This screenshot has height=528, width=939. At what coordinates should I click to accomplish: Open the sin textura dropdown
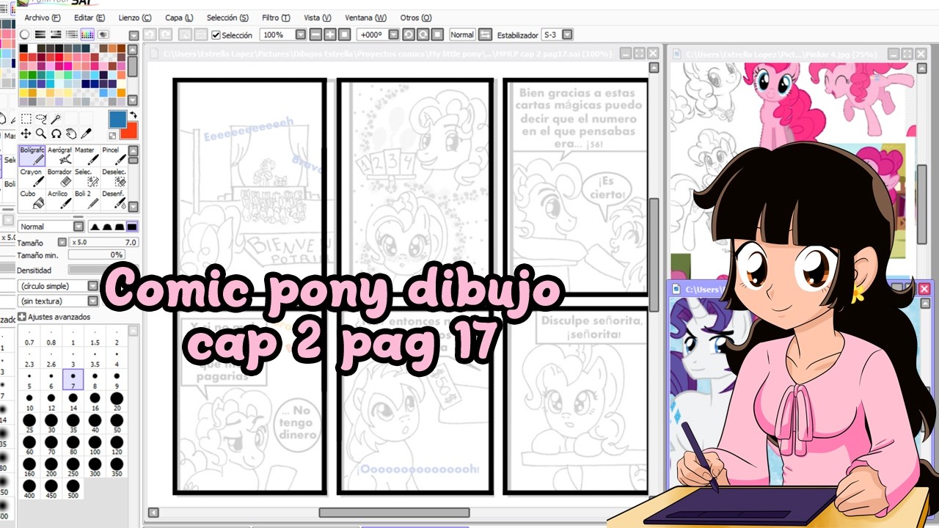pos(93,301)
